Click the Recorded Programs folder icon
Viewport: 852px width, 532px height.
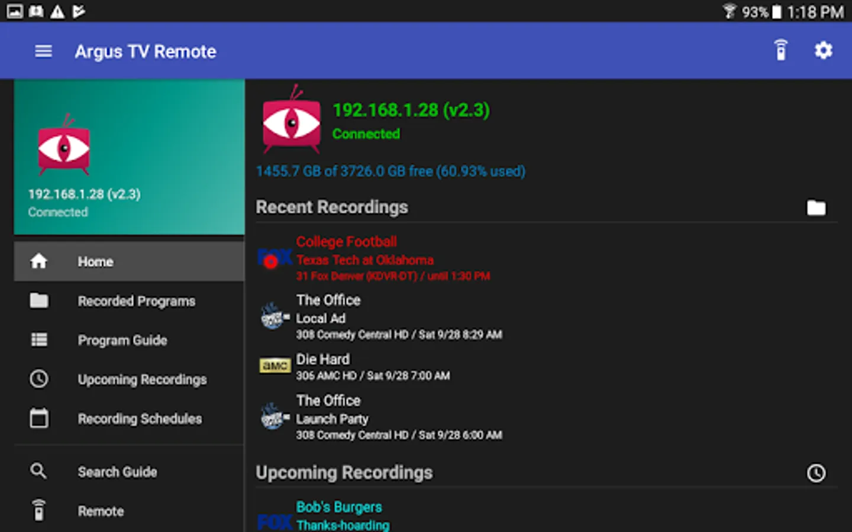tap(39, 300)
